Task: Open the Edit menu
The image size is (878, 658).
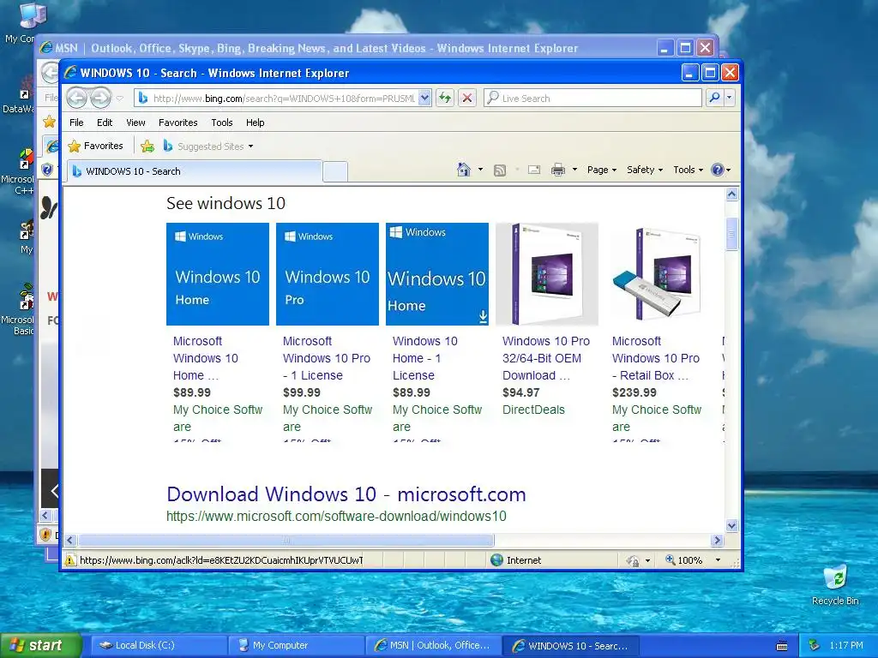Action: tap(104, 123)
